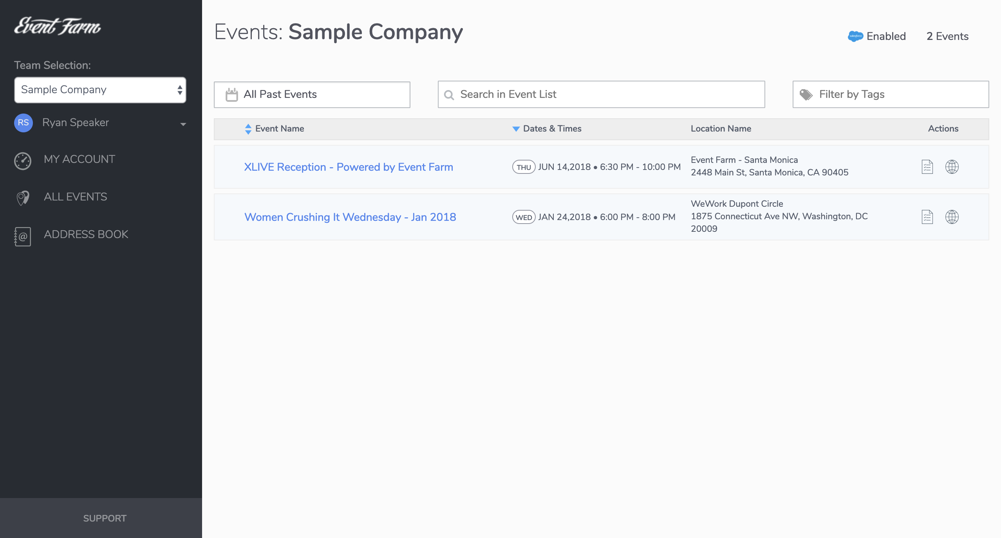Click the Enabled Salesforce status text
This screenshot has width=1001, height=538.
tap(886, 36)
